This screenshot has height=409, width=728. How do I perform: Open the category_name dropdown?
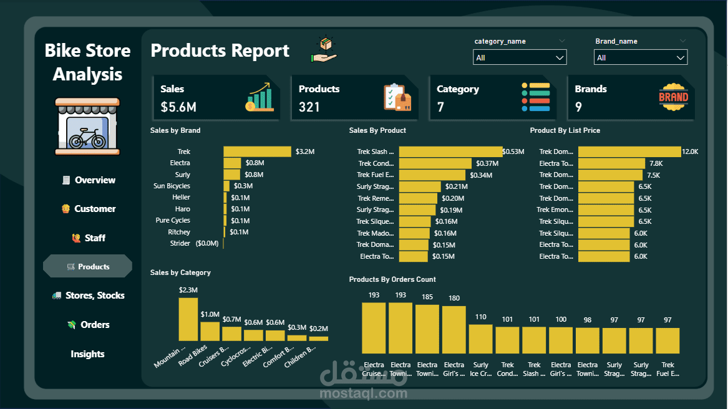coord(520,57)
